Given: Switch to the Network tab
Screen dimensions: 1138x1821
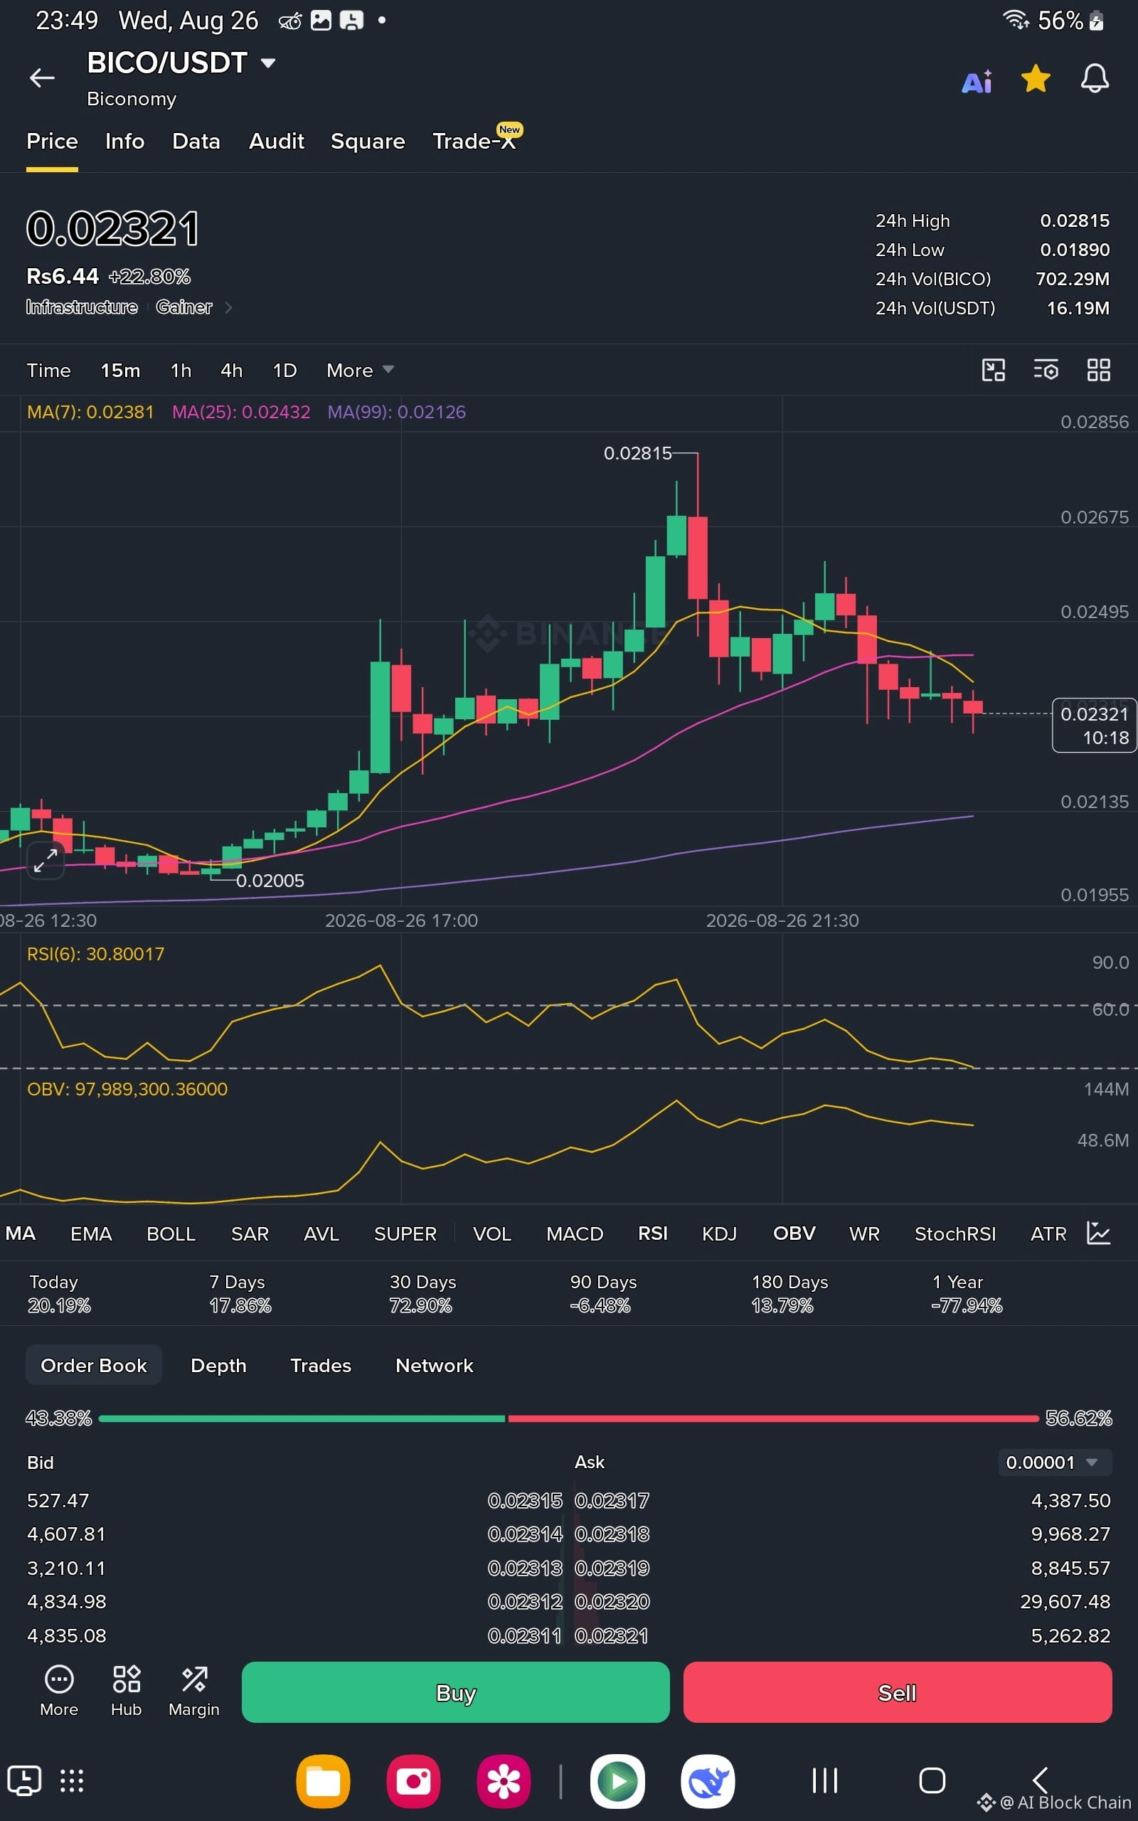Looking at the screenshot, I should (x=435, y=1365).
